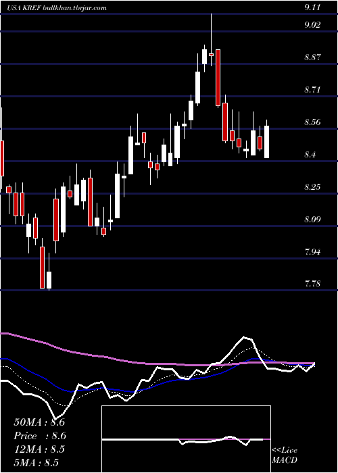Click the '12MA : 8.5' readout
The image size is (338, 473).
pos(39,449)
